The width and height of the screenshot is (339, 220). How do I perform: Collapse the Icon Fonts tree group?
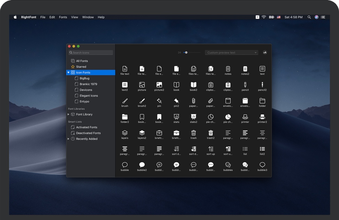(x=68, y=73)
